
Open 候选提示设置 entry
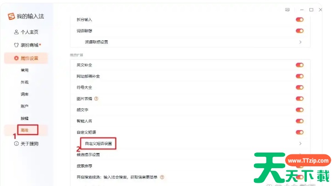[x=88, y=155]
